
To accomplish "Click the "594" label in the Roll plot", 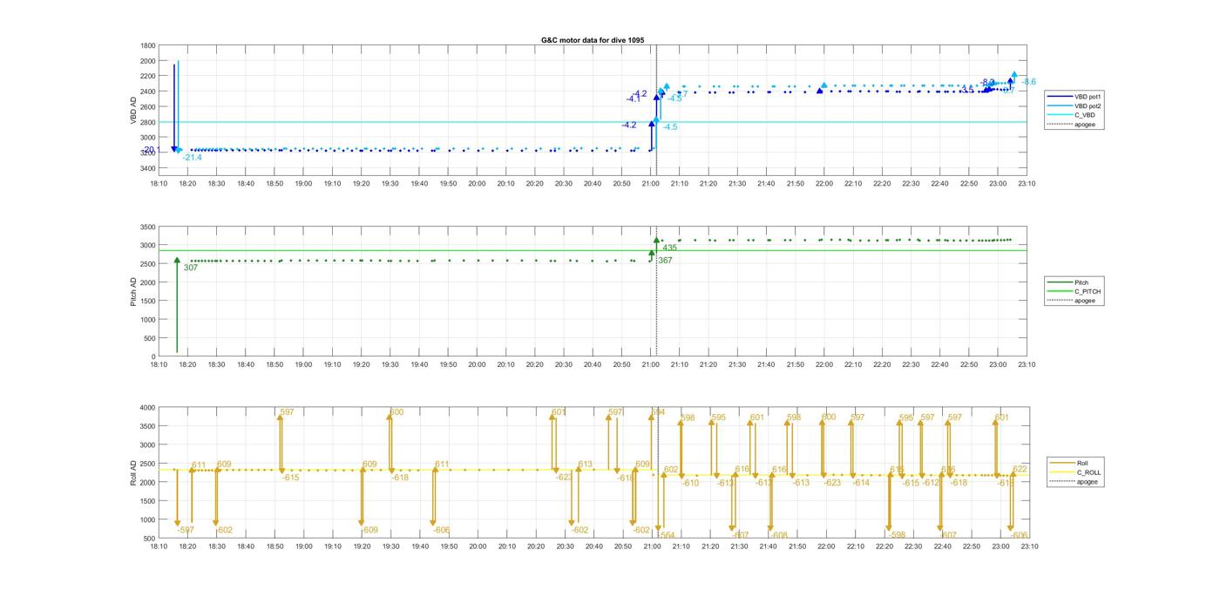I will 658,412.
